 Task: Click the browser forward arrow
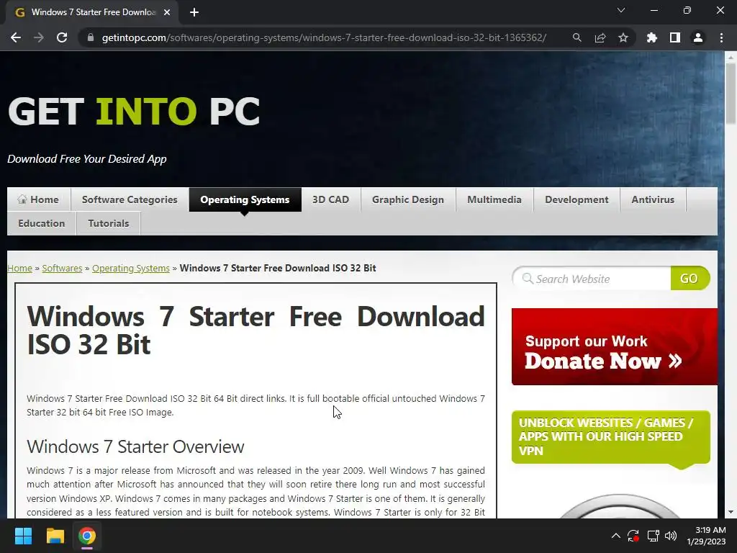39,37
